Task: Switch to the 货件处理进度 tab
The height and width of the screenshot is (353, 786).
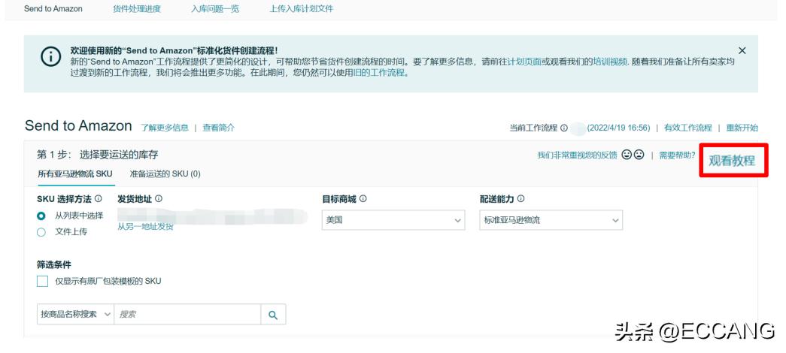Action: [138, 8]
